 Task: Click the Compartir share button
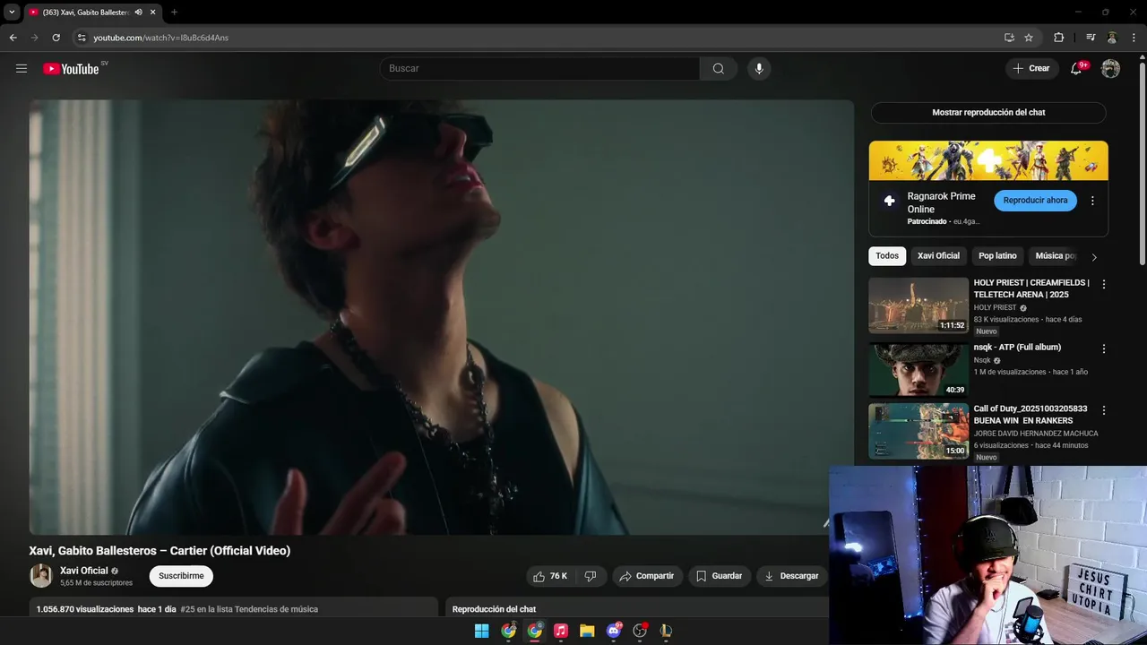pyautogui.click(x=647, y=576)
